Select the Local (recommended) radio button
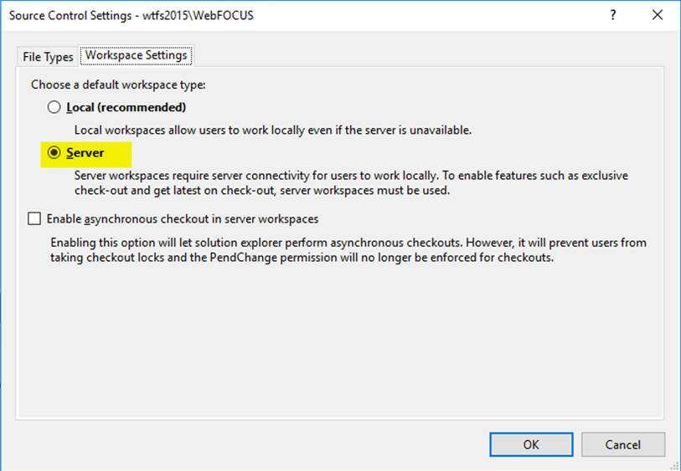Image resolution: width=681 pixels, height=471 pixels. coord(54,107)
